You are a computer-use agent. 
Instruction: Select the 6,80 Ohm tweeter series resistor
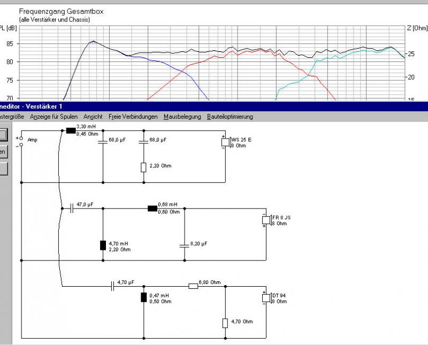coord(193,286)
